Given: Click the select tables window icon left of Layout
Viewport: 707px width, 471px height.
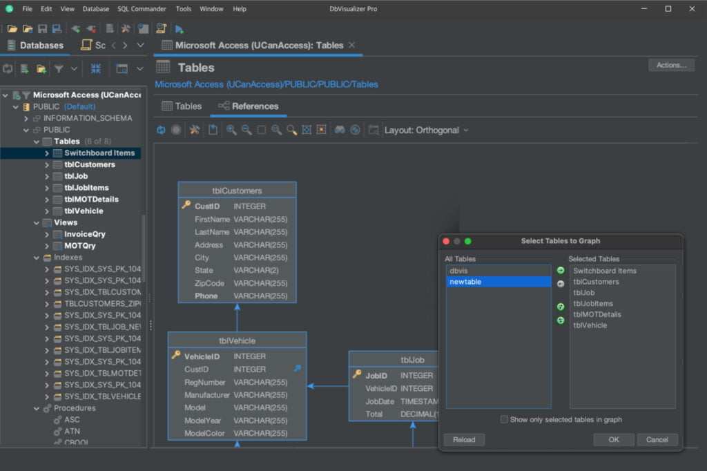Looking at the screenshot, I should (x=374, y=130).
